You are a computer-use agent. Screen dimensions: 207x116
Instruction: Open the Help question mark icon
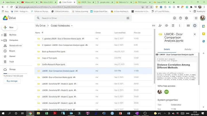pos(180,18)
